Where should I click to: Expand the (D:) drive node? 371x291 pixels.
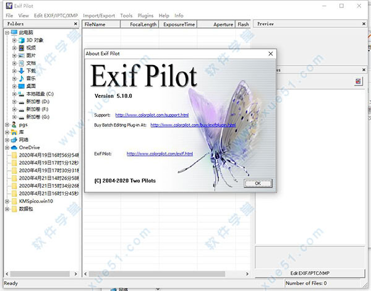tap(14, 102)
